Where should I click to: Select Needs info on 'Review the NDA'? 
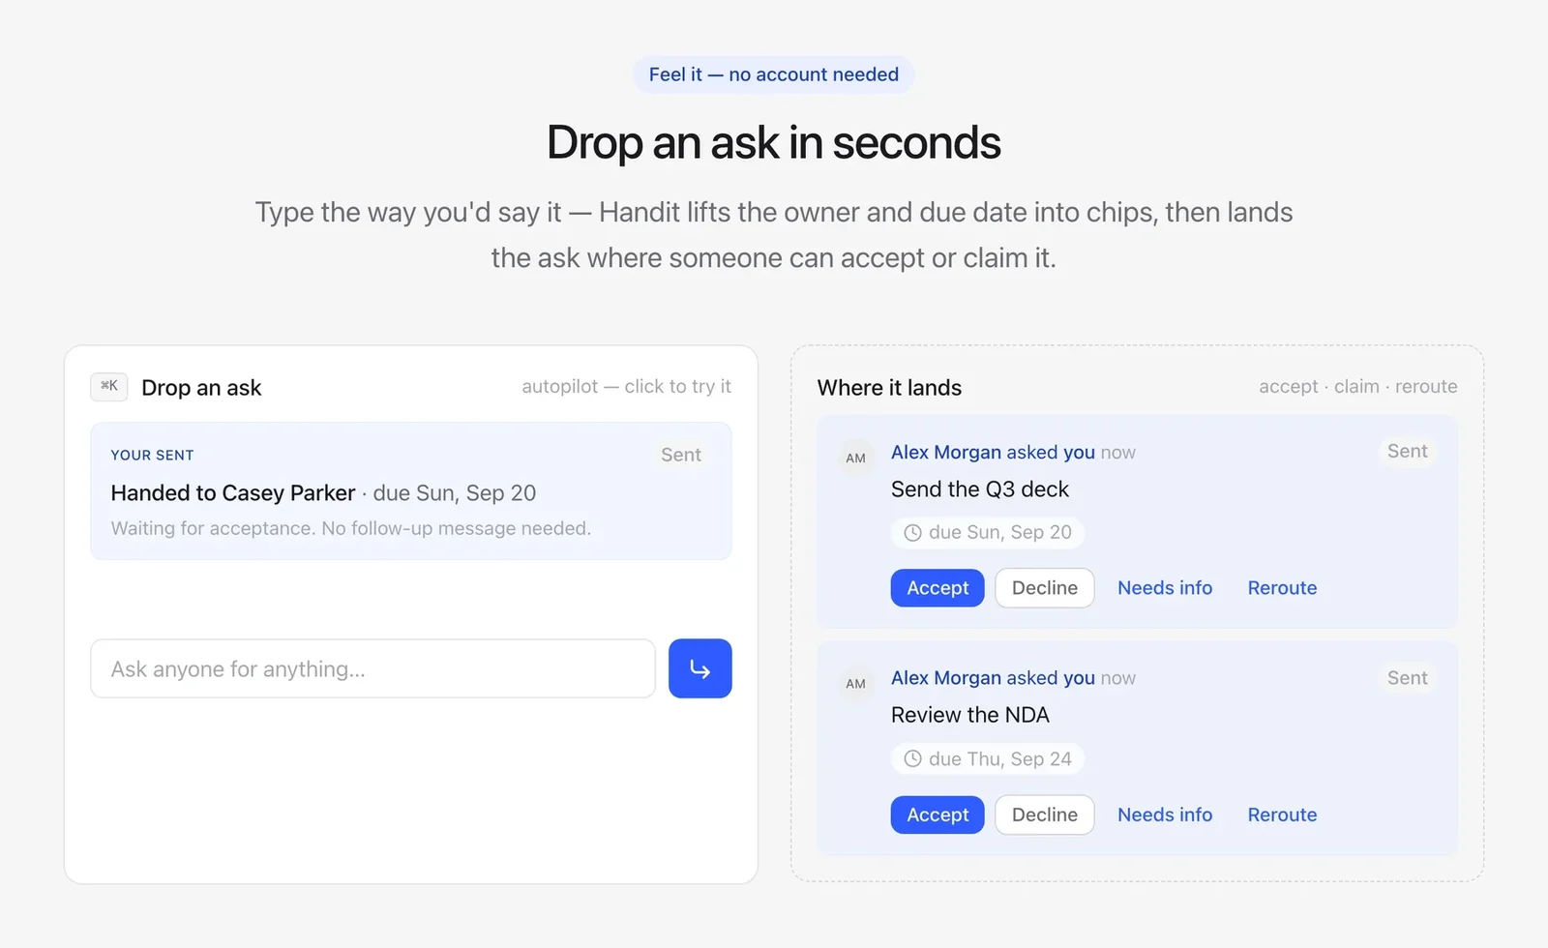tap(1165, 815)
